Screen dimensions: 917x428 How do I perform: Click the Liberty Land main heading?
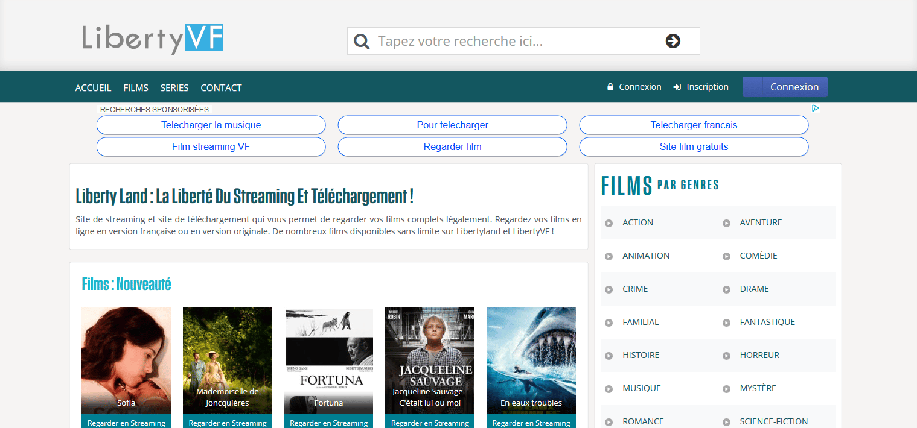pyautogui.click(x=244, y=196)
